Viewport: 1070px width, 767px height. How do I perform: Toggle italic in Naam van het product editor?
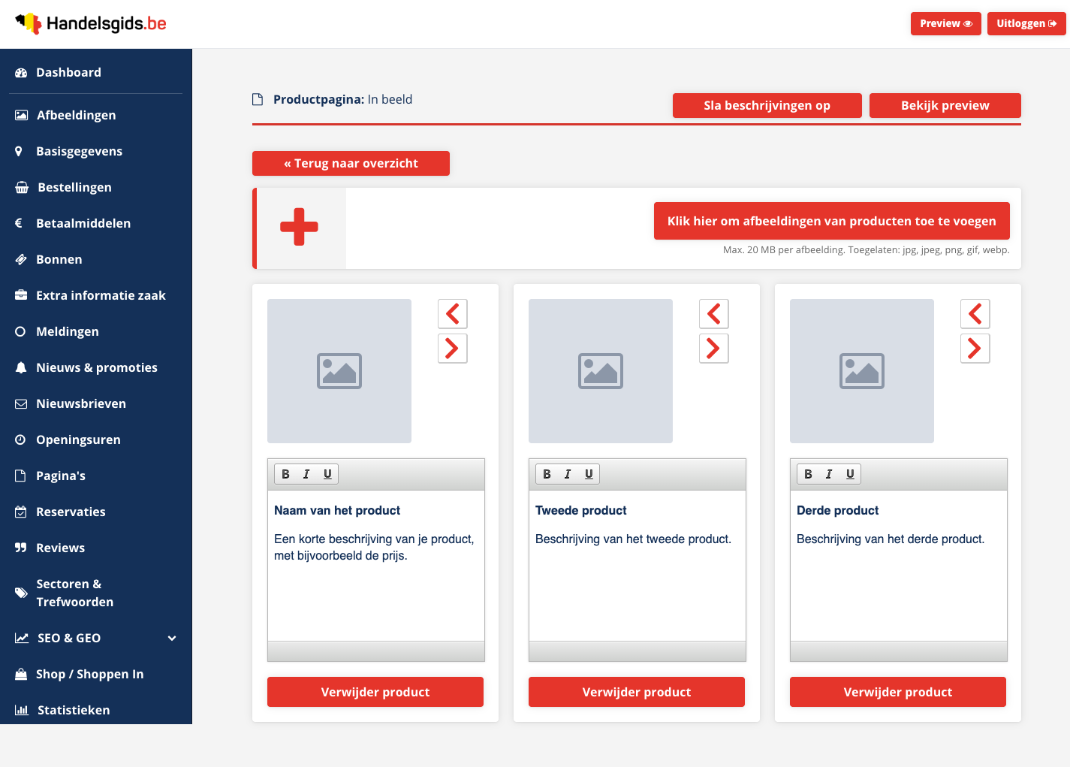[x=306, y=474]
